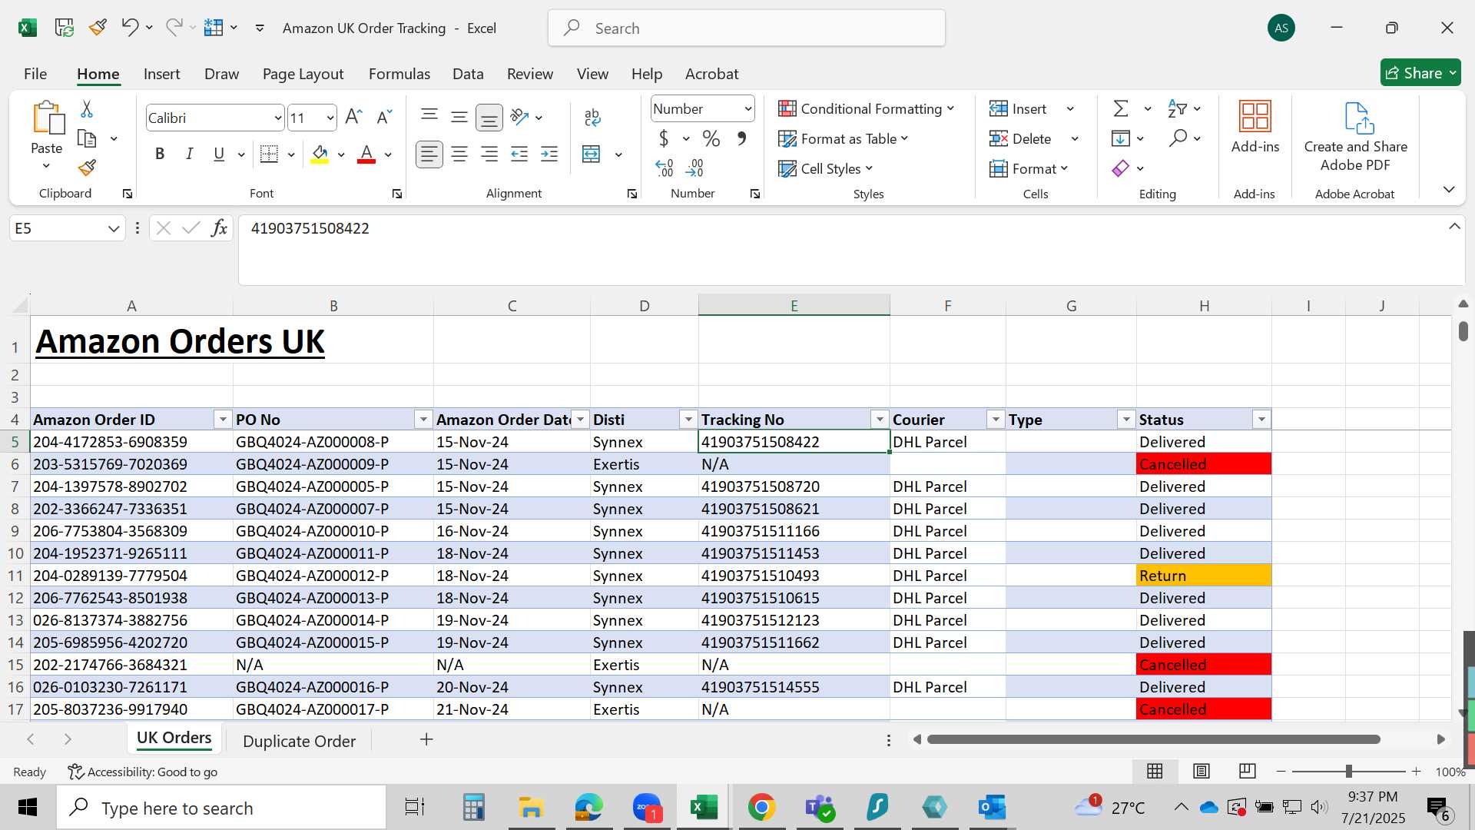Open the File menu
This screenshot has height=830, width=1475.
(35, 74)
